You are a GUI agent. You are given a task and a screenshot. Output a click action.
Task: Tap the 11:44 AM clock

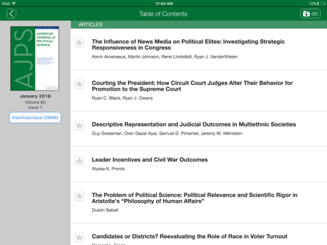click(x=164, y=3)
